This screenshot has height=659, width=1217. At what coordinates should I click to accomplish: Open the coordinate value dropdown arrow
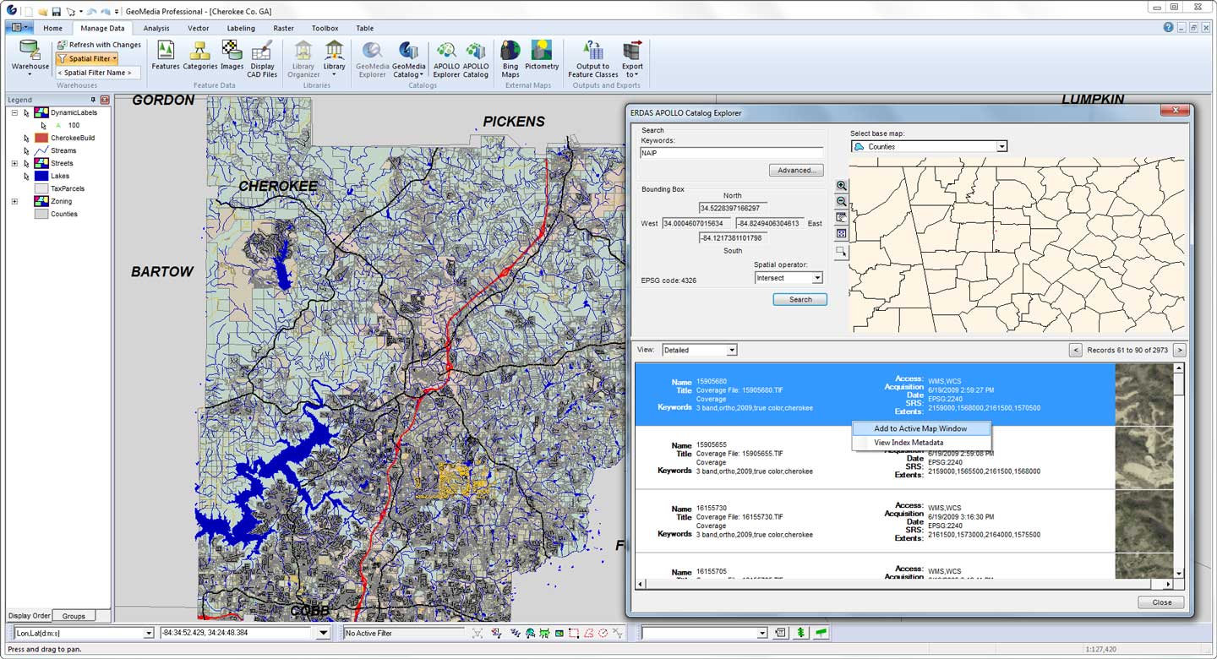click(x=323, y=633)
